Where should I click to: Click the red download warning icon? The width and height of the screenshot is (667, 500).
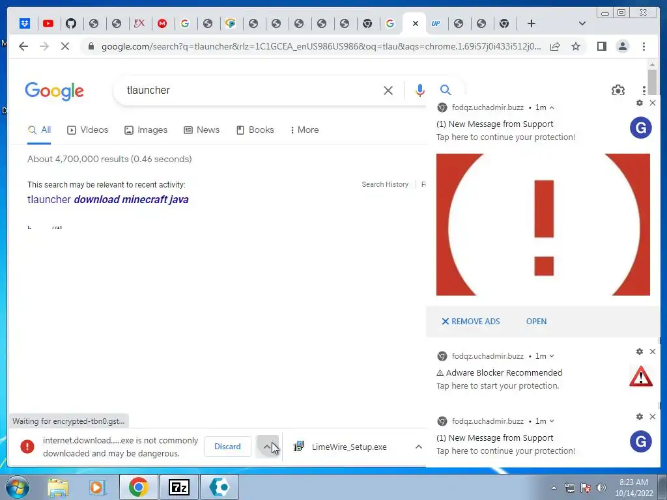click(27, 447)
